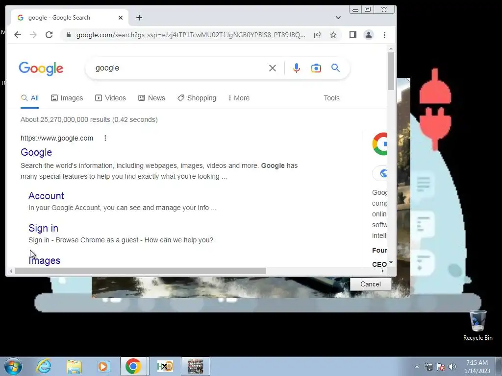
Task: Share this page icon in address bar
Action: pyautogui.click(x=318, y=35)
